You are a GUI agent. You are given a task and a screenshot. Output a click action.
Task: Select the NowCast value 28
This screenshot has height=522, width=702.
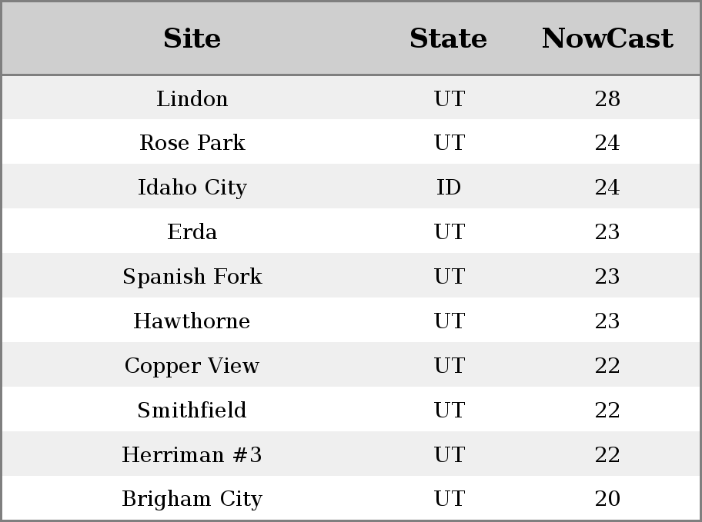(607, 99)
